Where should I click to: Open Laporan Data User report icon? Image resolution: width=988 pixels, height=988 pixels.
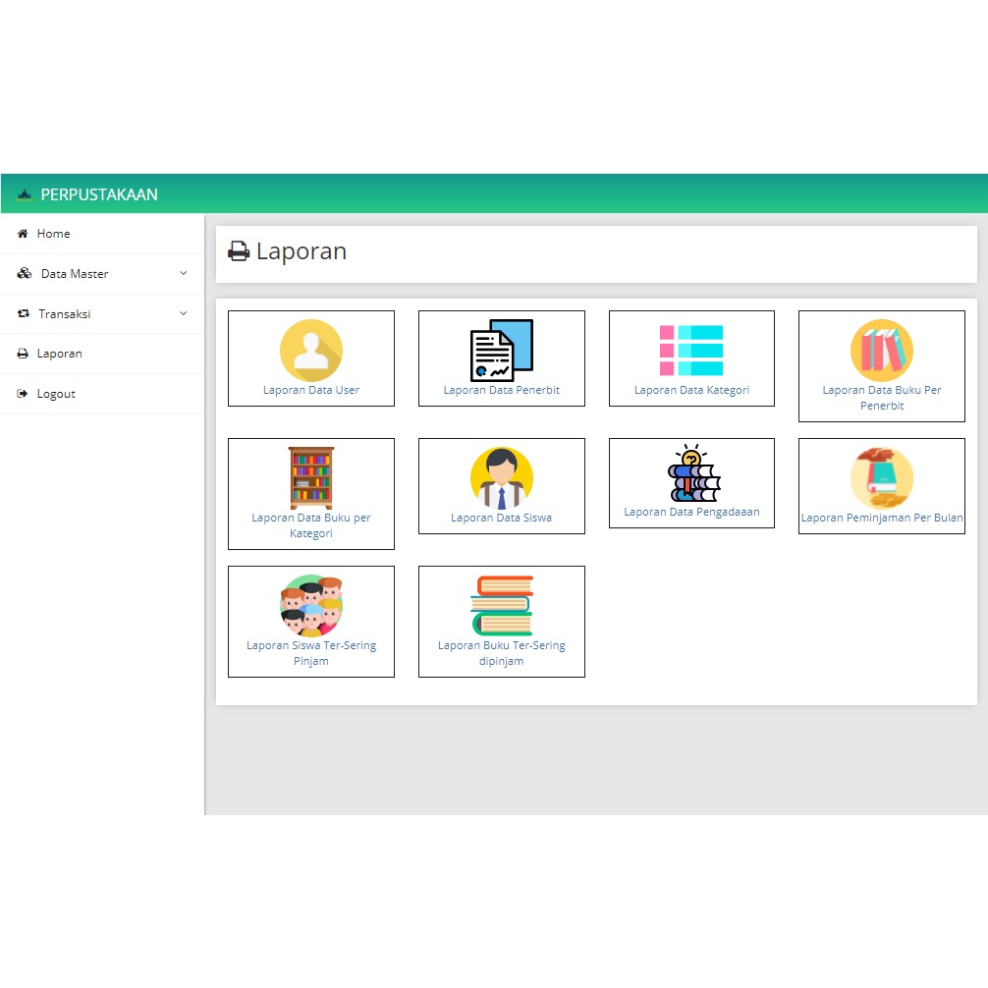click(310, 350)
